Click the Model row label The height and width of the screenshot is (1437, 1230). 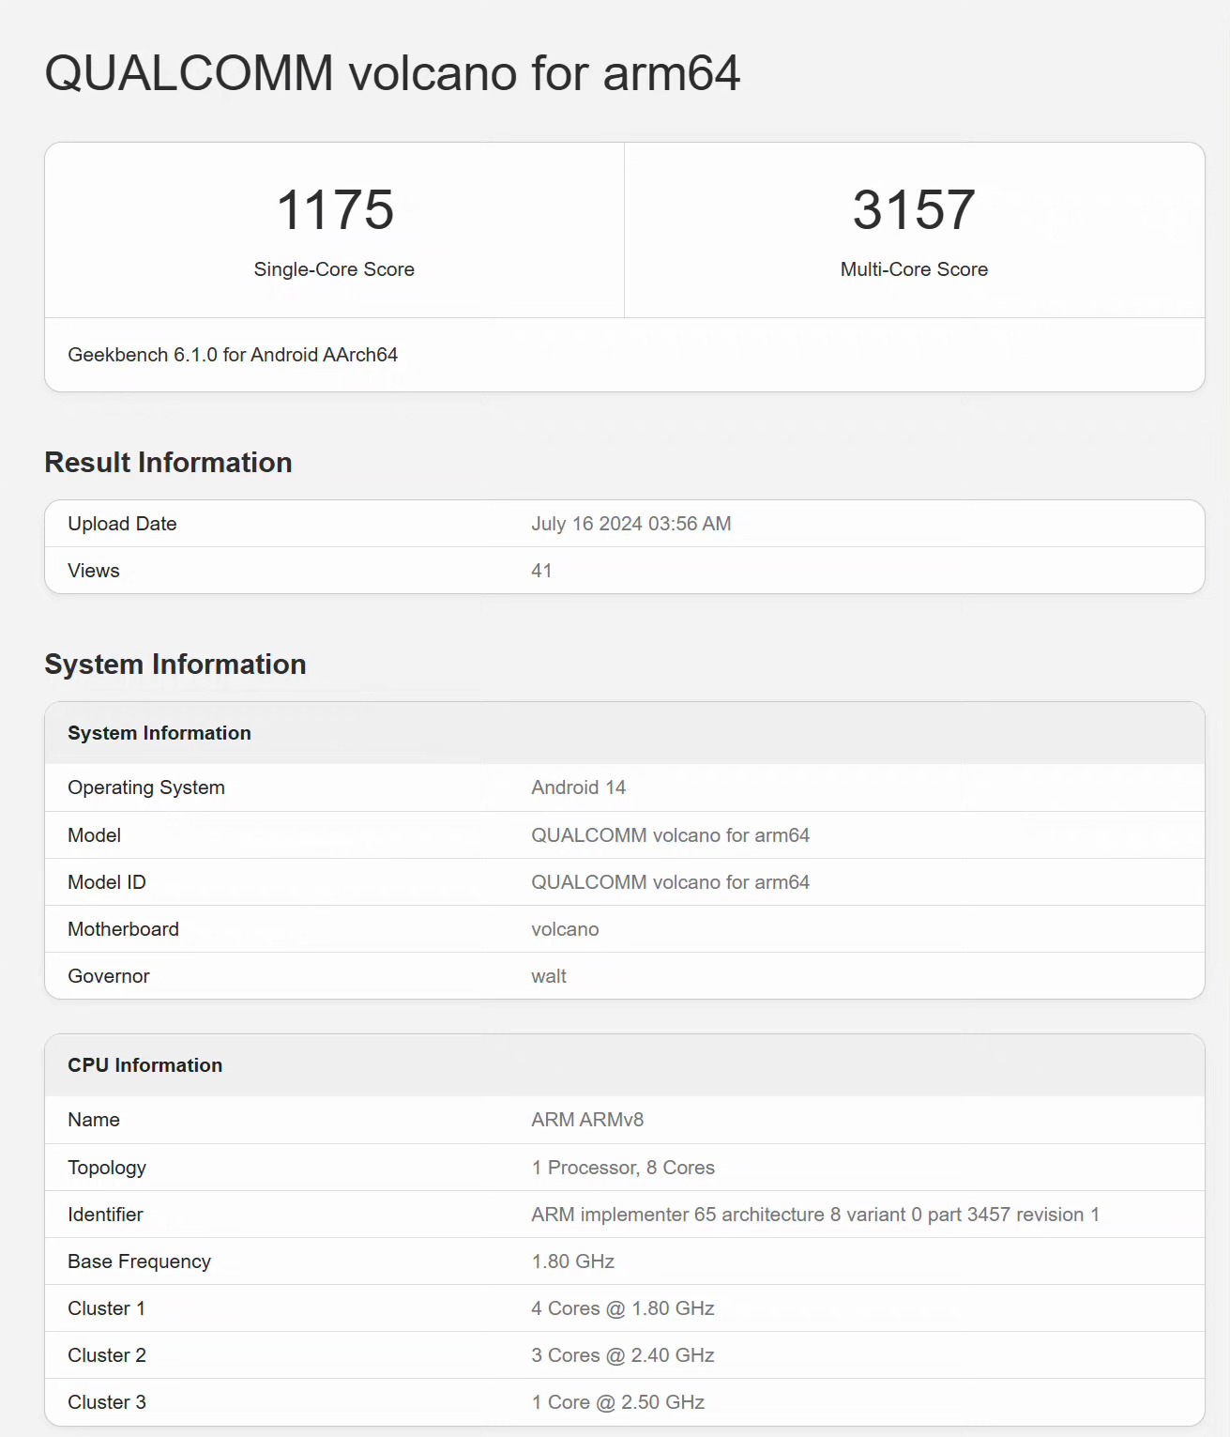point(94,835)
